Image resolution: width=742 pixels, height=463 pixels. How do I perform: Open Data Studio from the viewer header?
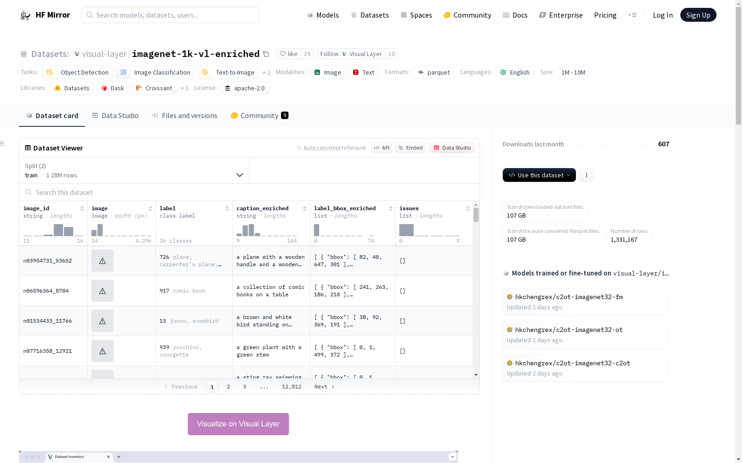pyautogui.click(x=452, y=148)
